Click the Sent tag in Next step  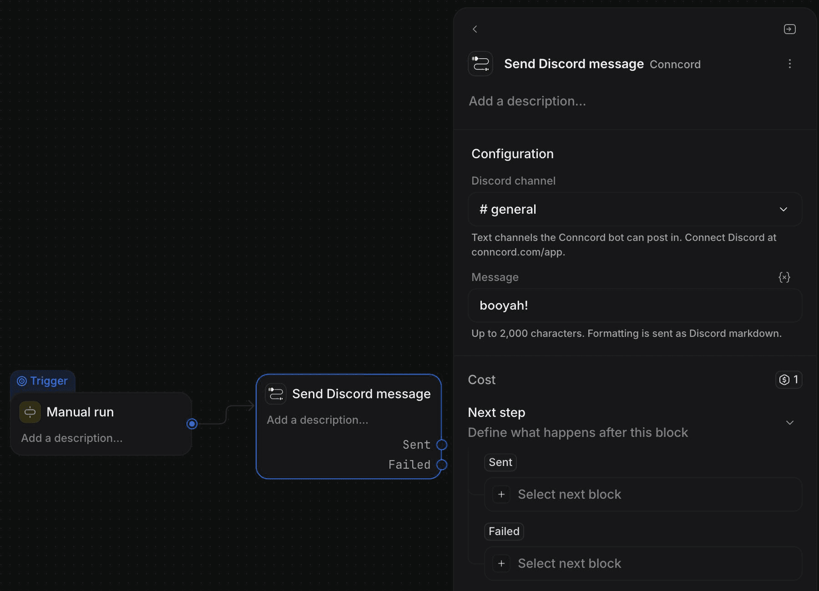tap(500, 462)
